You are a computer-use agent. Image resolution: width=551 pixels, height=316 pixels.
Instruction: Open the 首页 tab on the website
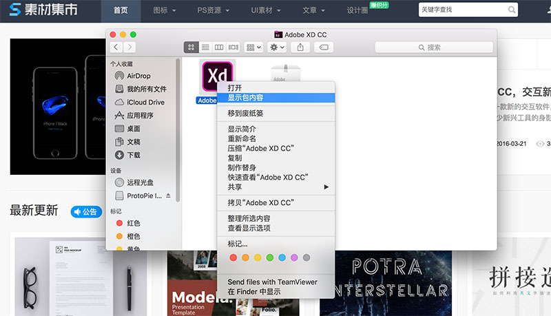click(121, 10)
